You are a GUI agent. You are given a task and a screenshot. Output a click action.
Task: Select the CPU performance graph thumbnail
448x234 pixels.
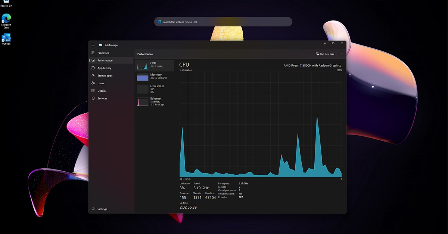coord(143,66)
